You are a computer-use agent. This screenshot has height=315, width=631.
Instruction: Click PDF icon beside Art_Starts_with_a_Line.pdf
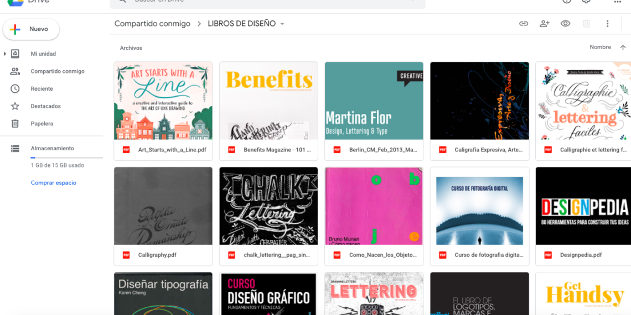[126, 150]
